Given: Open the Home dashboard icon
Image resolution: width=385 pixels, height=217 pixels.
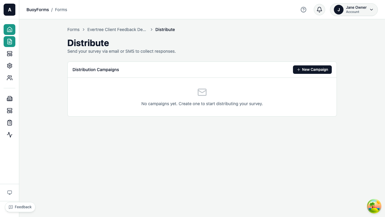Looking at the screenshot, I should pyautogui.click(x=9, y=29).
